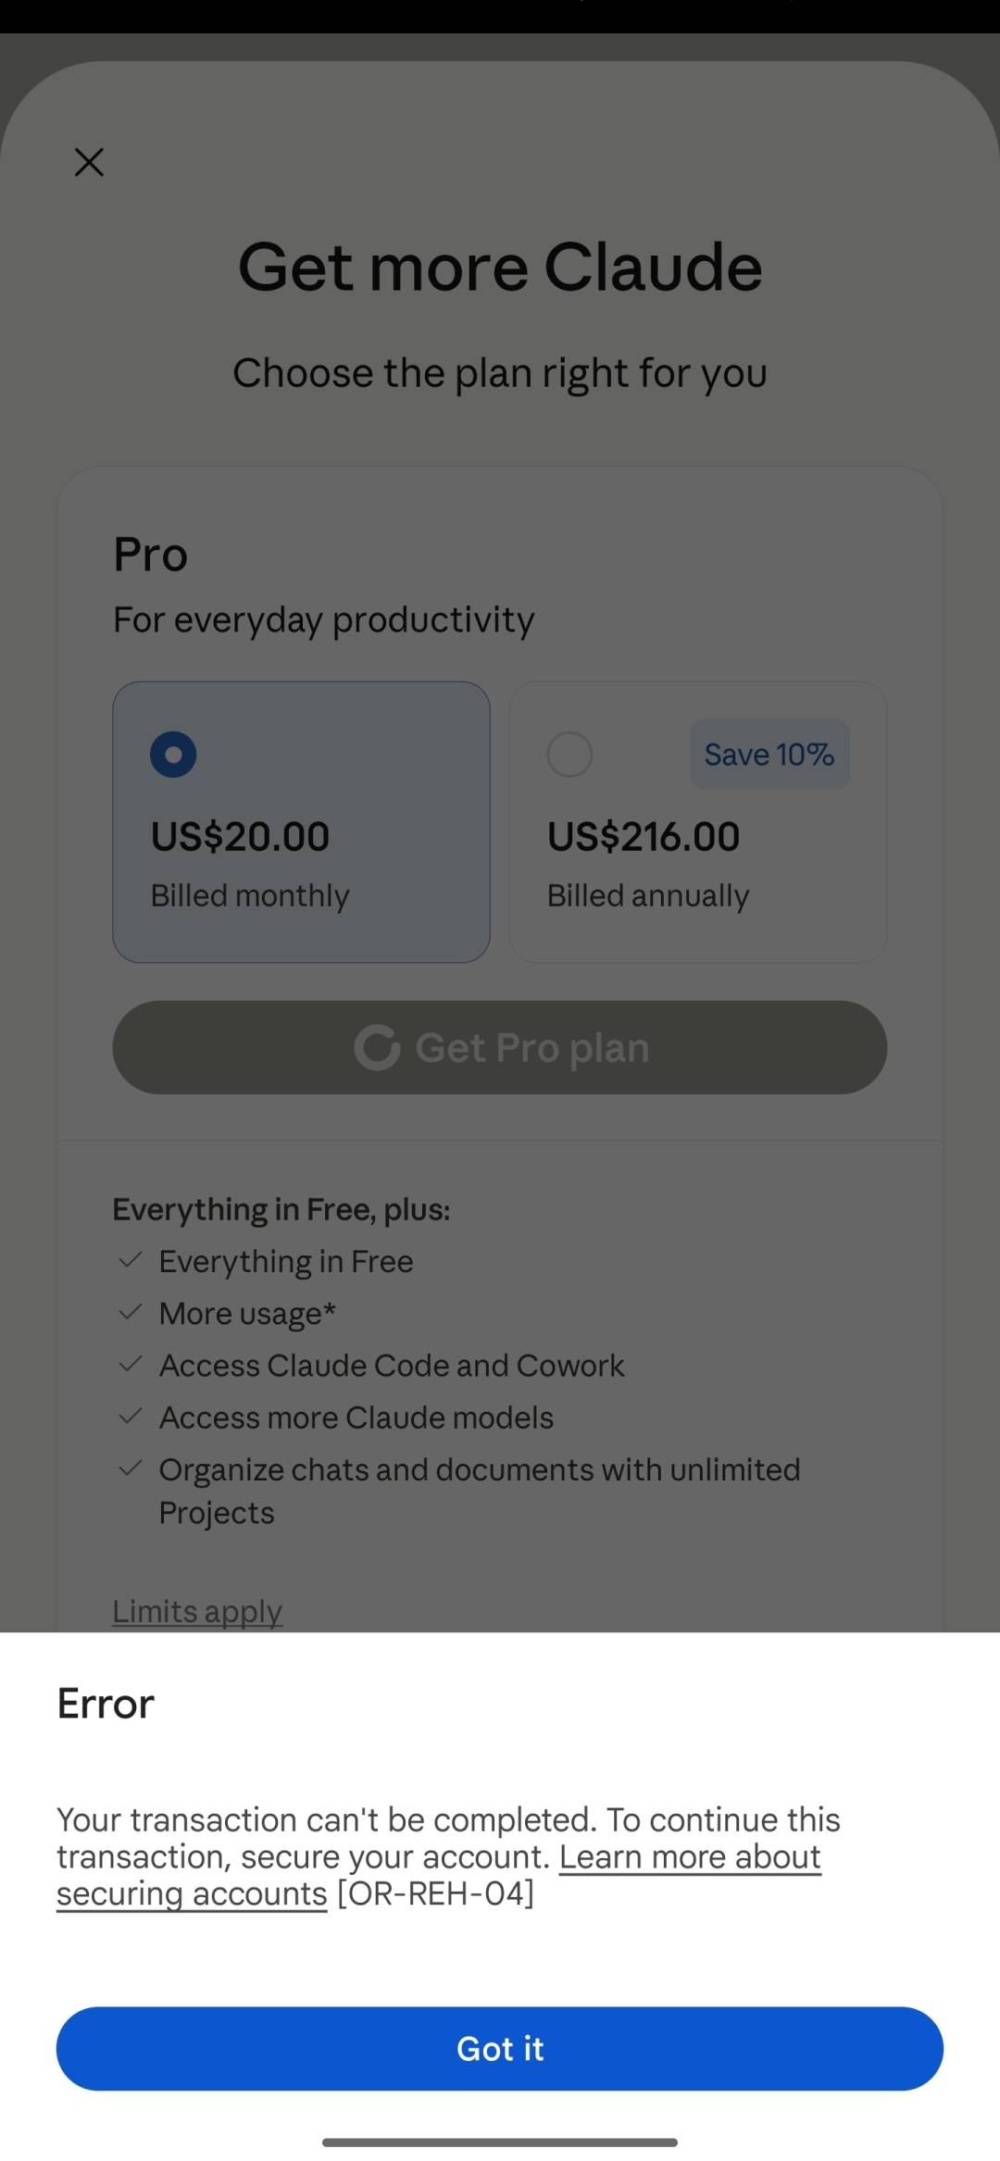Choose the US$20.00 billed monthly card

click(301, 822)
